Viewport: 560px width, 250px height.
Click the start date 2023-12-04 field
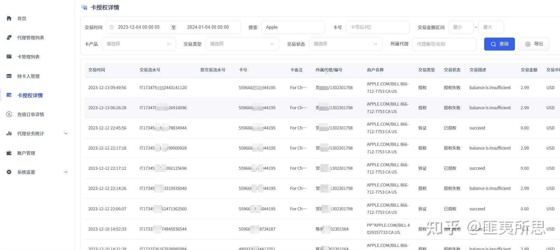coord(139,27)
